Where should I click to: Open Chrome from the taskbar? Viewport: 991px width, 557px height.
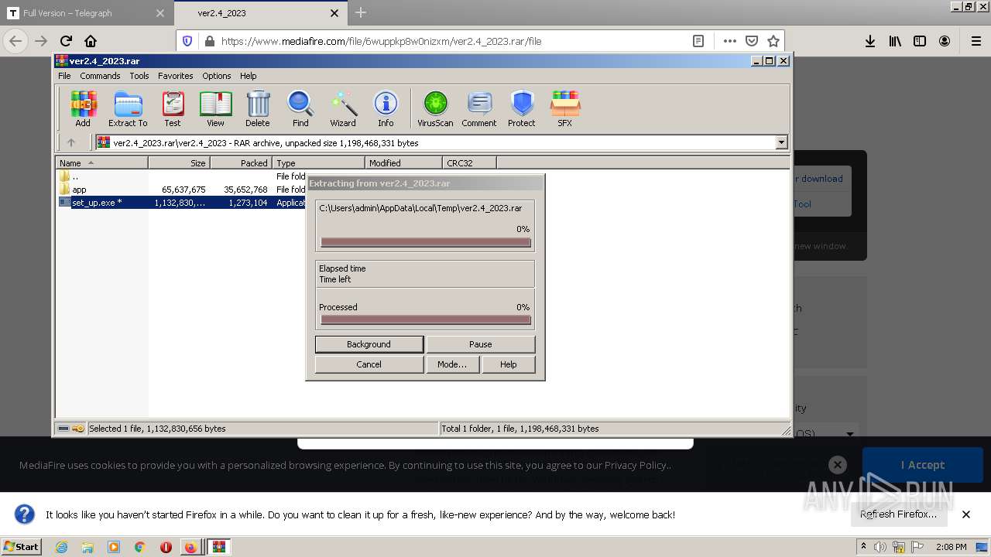pos(139,547)
